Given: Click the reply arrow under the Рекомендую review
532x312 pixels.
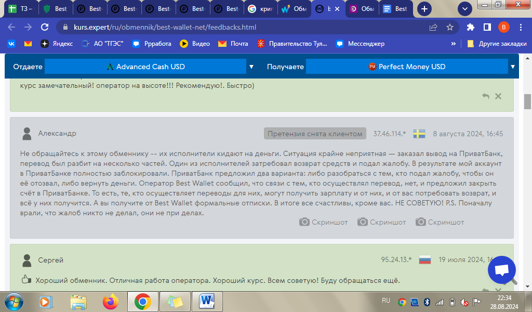Looking at the screenshot, I should pyautogui.click(x=486, y=96).
